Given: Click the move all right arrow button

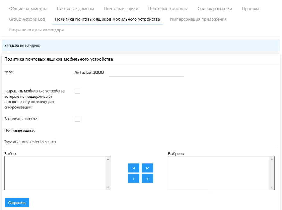Looking at the screenshot, I should tap(134, 168).
